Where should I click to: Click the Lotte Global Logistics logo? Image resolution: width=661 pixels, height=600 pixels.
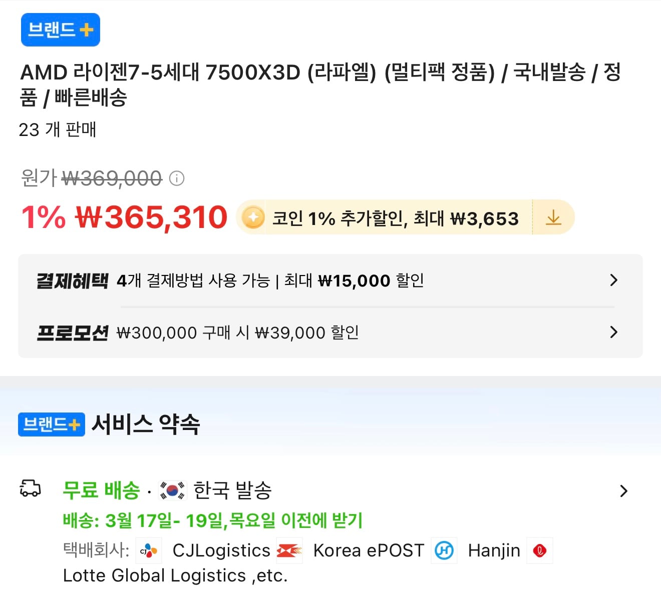click(540, 550)
